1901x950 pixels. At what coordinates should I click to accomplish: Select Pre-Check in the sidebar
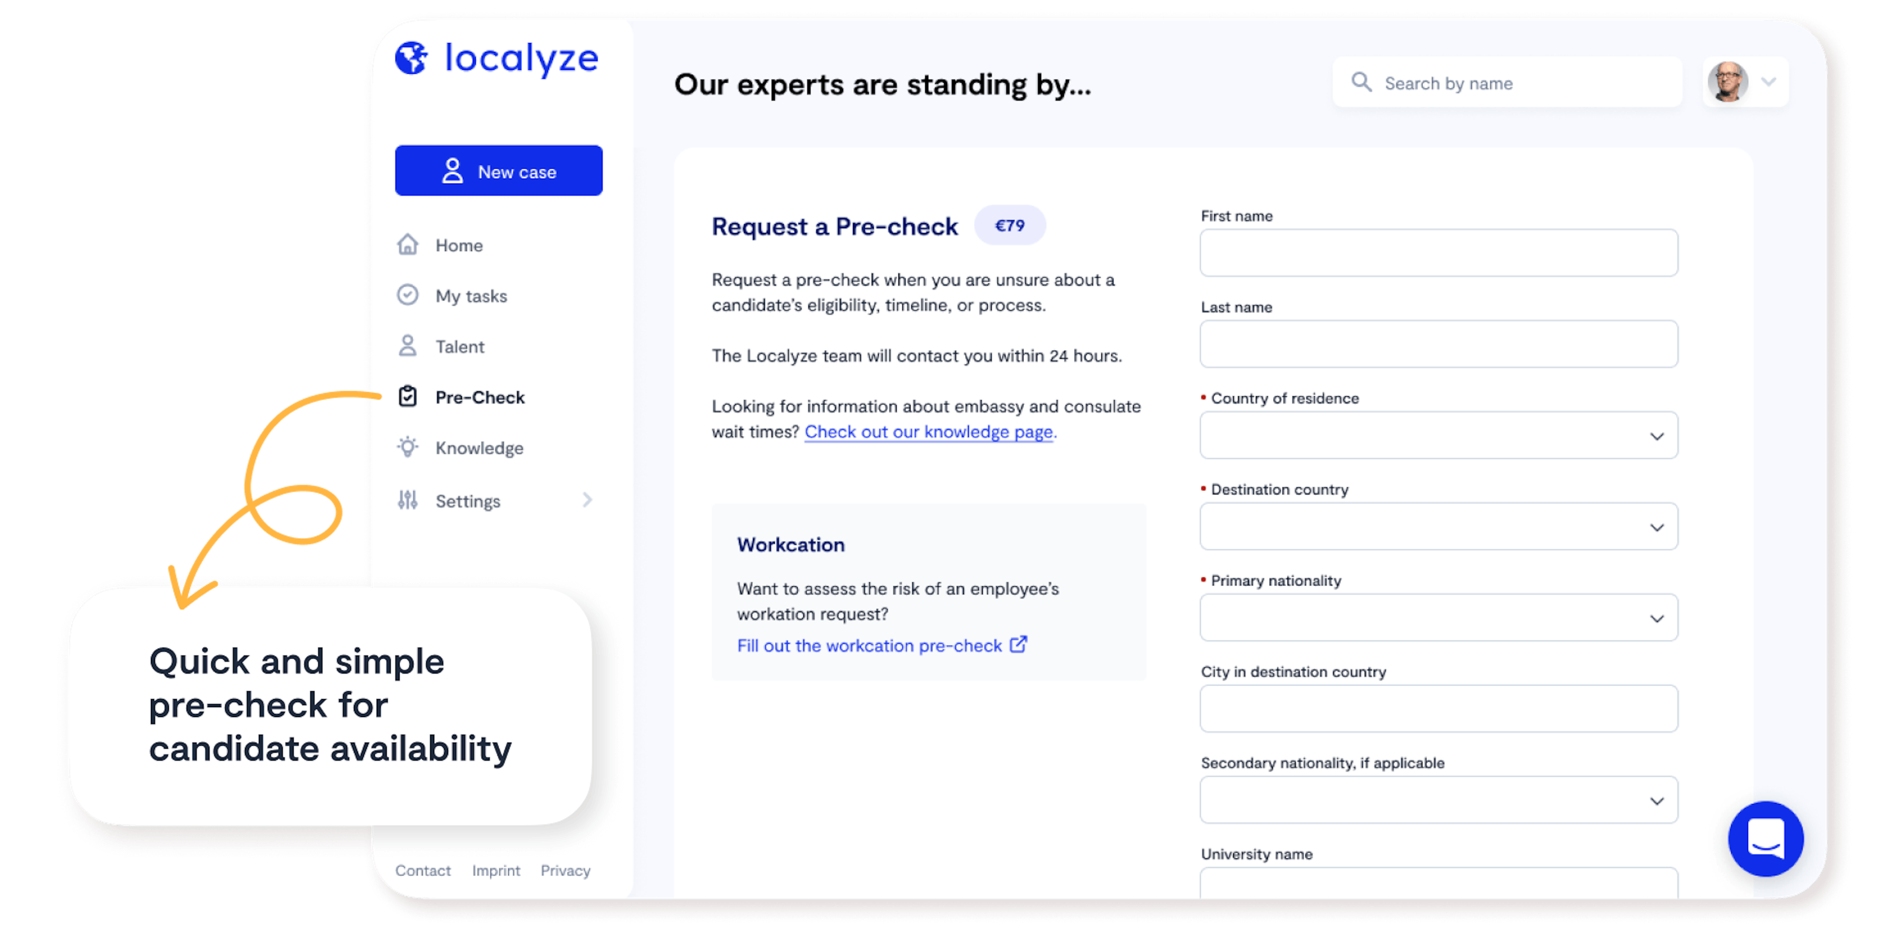(x=480, y=397)
